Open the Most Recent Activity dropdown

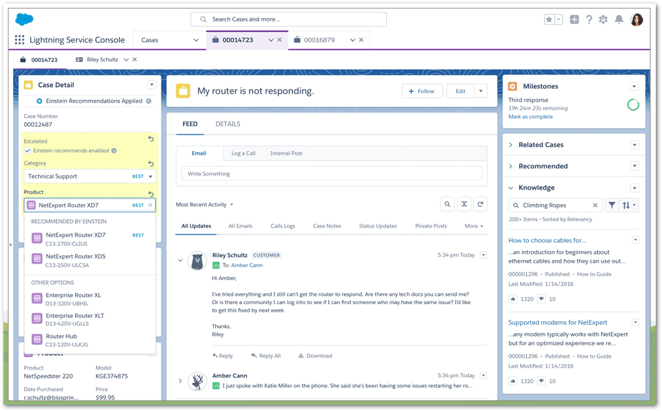(x=205, y=205)
